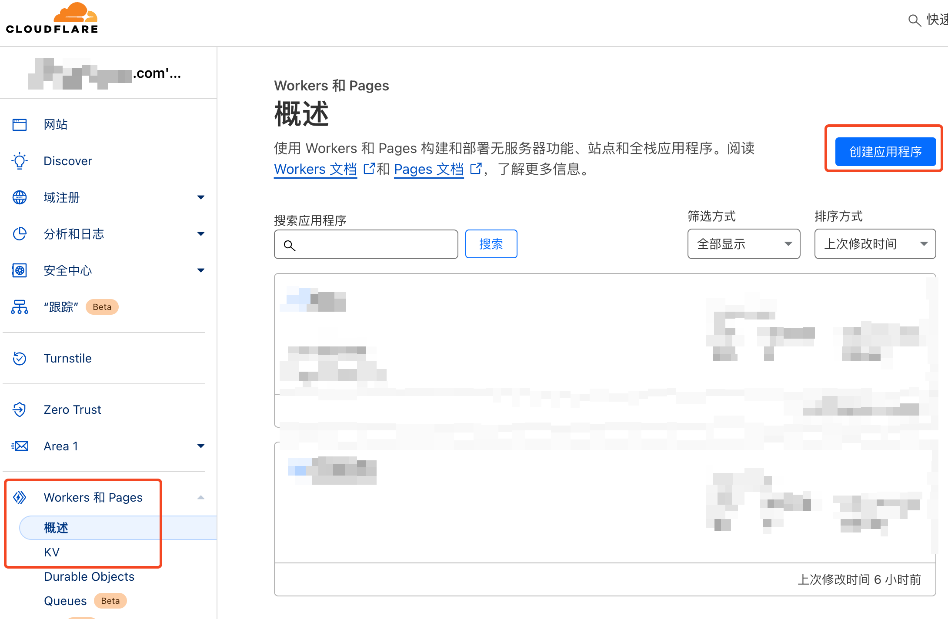Click the Zero Trust icon in sidebar

coord(19,409)
